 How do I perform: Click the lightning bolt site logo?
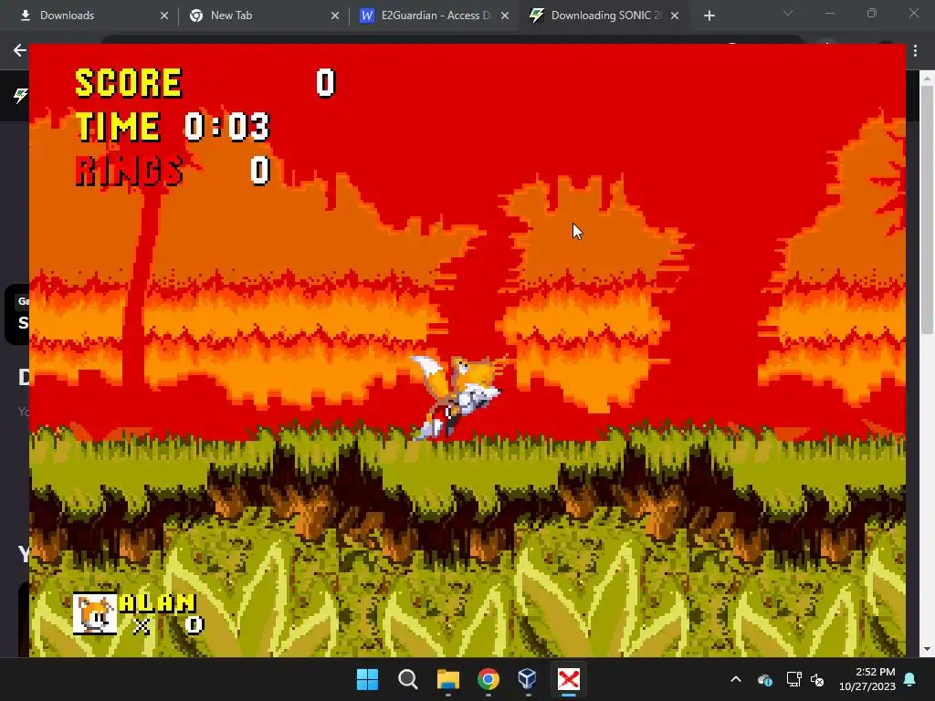tap(21, 95)
